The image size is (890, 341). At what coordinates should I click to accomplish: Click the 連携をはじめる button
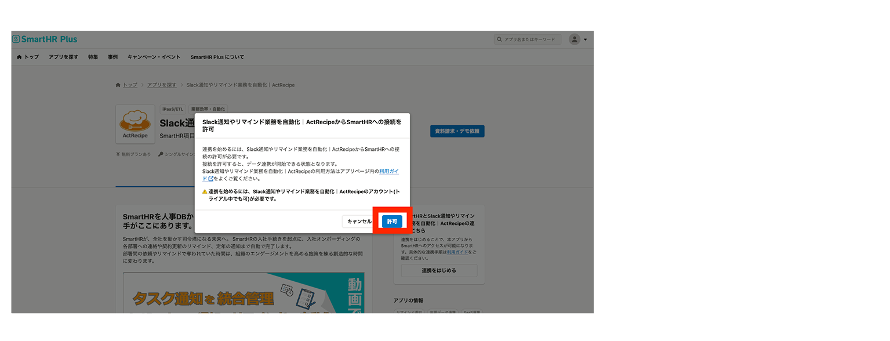click(439, 271)
